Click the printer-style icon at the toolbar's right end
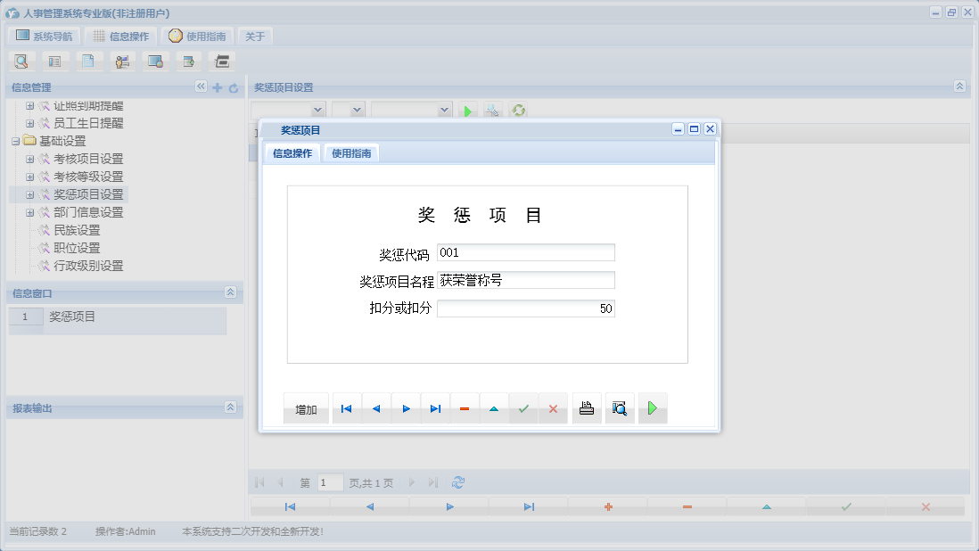979x551 pixels. pos(221,61)
